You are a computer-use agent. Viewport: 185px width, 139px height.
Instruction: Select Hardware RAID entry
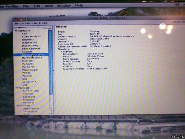point(32,58)
